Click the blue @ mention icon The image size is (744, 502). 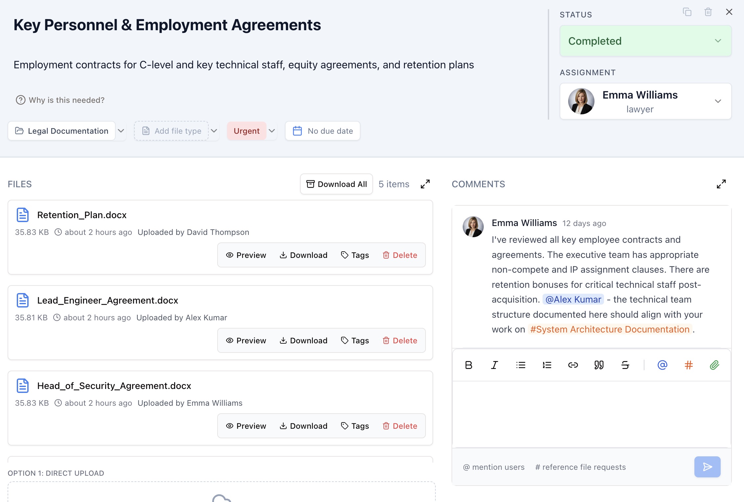662,365
